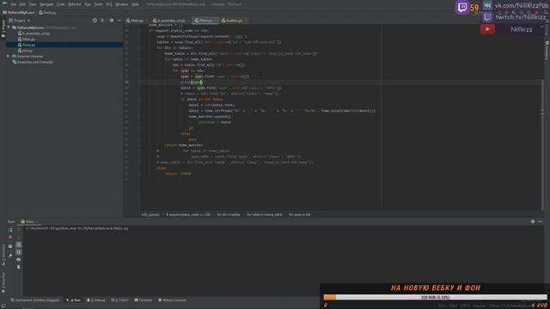Open the VCS menu
This screenshot has height=309, width=550.
pyautogui.click(x=109, y=4)
